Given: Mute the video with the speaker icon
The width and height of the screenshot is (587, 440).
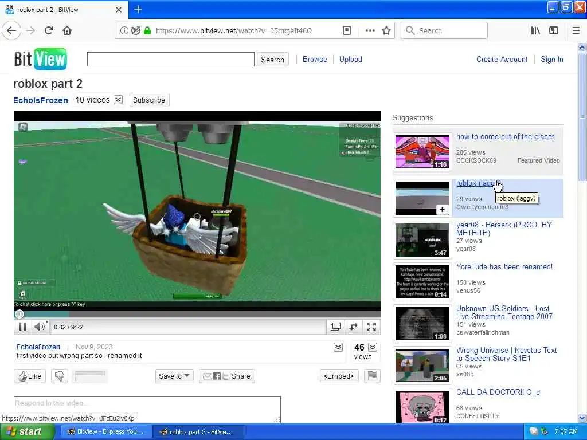Looking at the screenshot, I should tap(40, 327).
